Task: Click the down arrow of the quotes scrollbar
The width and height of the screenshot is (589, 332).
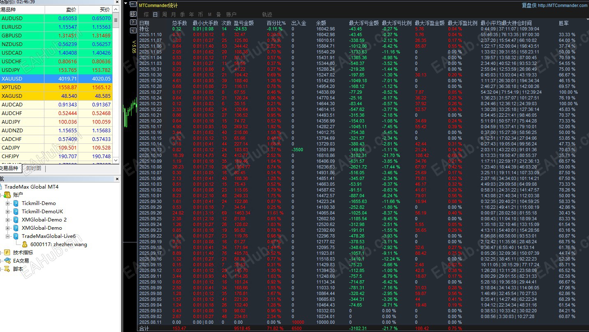Action: click(116, 160)
